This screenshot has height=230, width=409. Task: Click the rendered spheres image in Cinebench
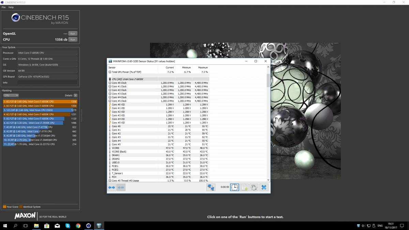pyautogui.click(x=245, y=111)
